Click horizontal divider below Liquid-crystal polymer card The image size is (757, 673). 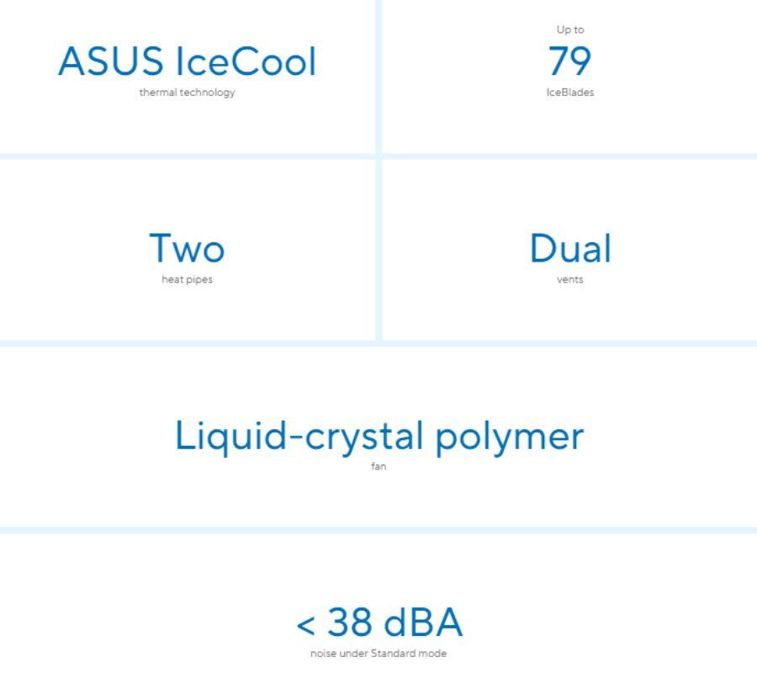pyautogui.click(x=378, y=530)
